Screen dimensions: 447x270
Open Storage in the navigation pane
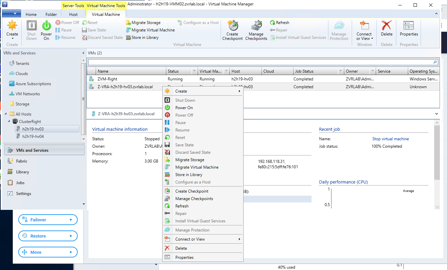pyautogui.click(x=22, y=104)
